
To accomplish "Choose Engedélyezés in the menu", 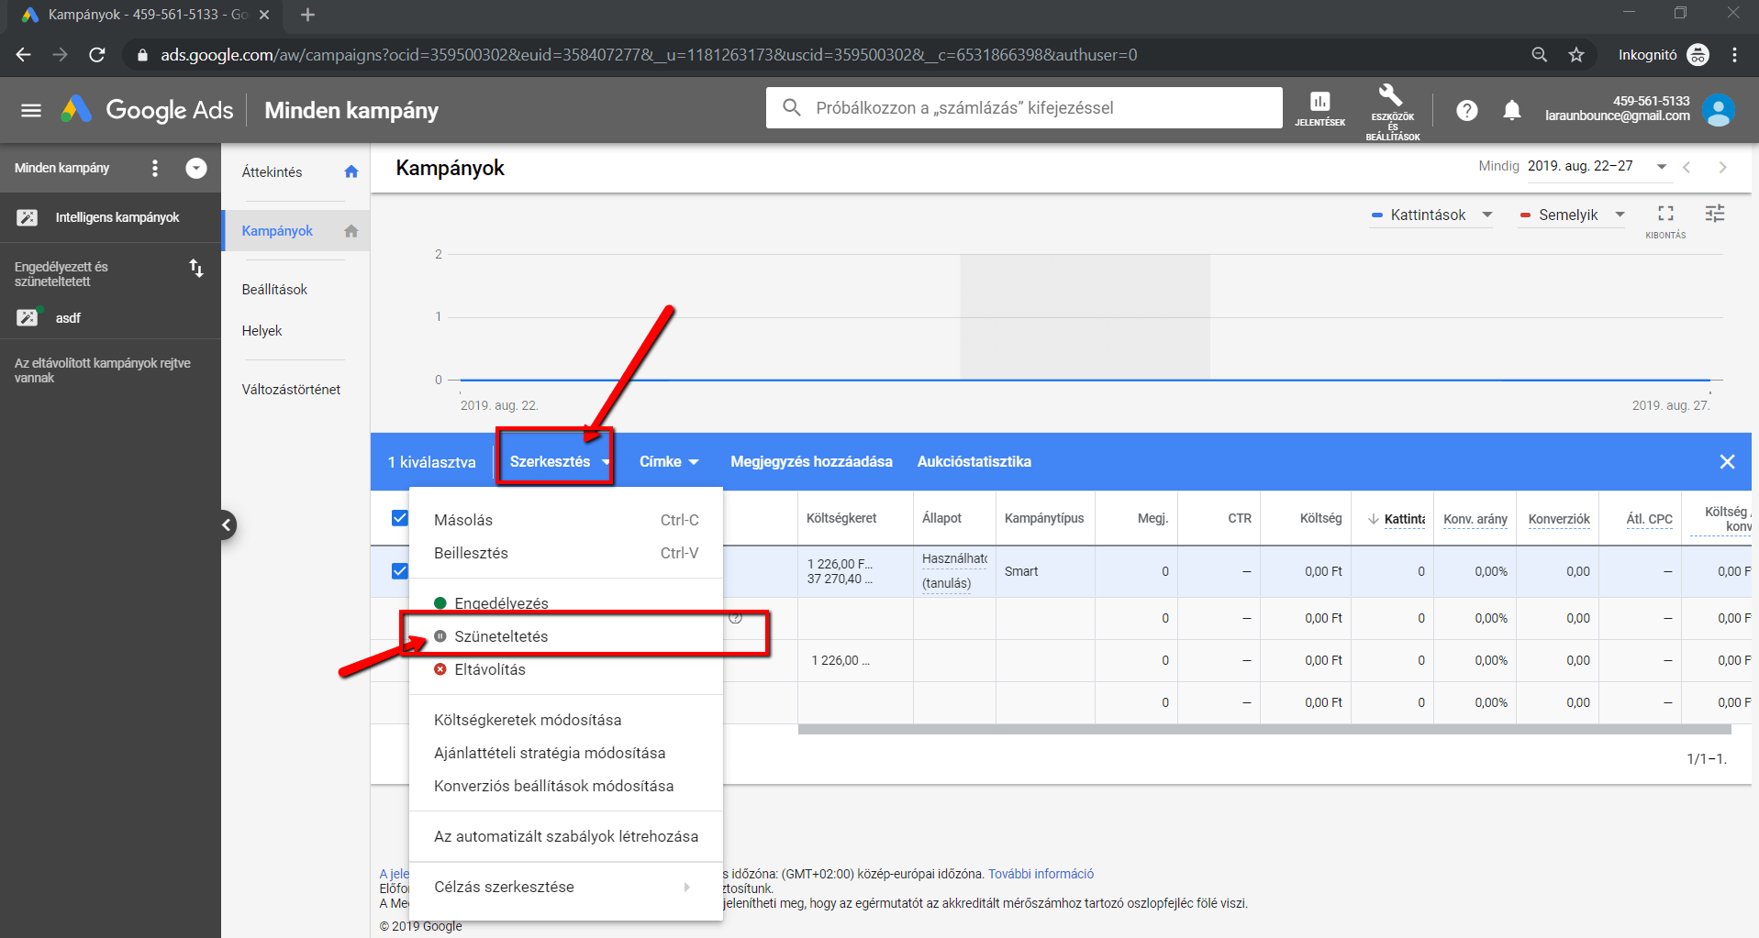I will tap(565, 603).
